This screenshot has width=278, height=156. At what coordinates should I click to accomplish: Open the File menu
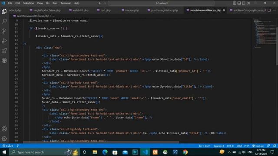point(10,3)
